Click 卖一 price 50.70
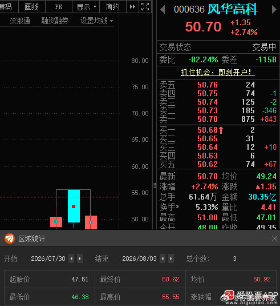 208,119
